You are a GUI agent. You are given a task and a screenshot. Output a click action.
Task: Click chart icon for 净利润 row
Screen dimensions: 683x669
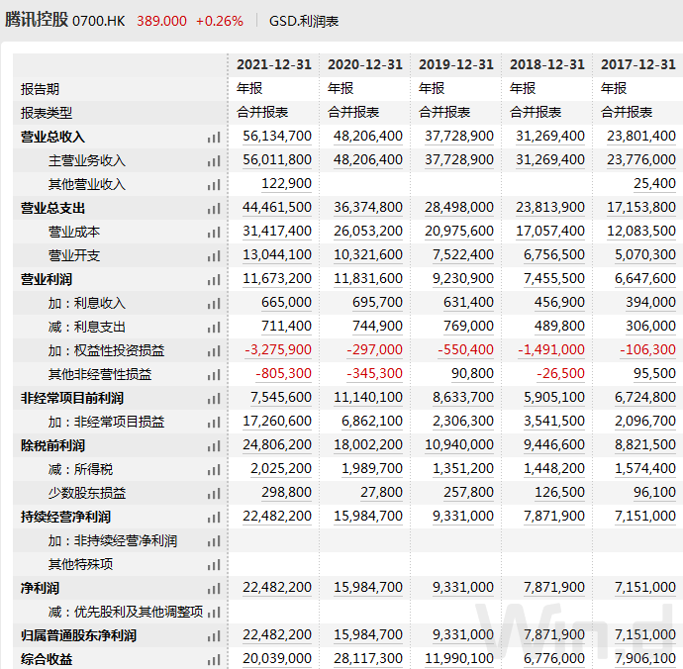pyautogui.click(x=214, y=589)
